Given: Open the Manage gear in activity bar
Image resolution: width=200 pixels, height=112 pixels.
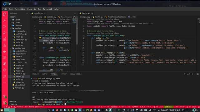Looking at the screenshot, I should click(x=5, y=102).
